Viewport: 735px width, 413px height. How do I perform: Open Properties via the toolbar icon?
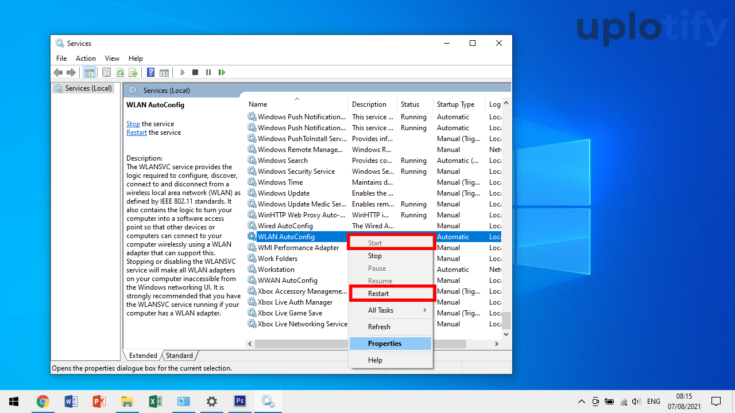(106, 72)
